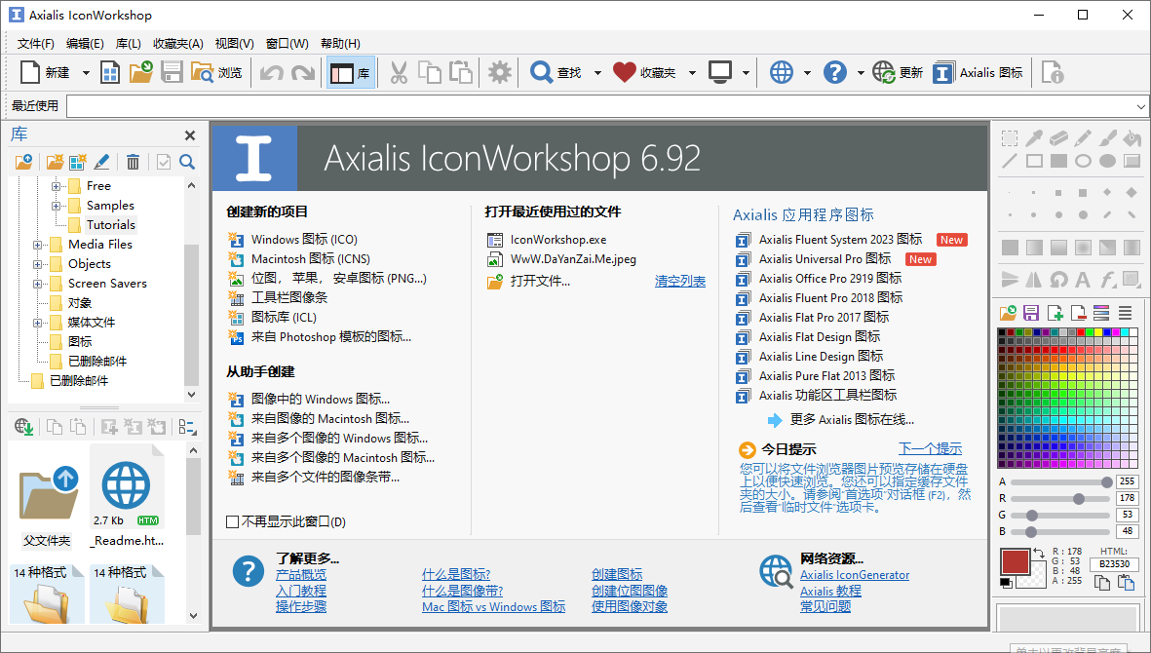This screenshot has width=1151, height=653.
Task: Toggle the 库 panel button in toolbar
Action: (x=348, y=71)
